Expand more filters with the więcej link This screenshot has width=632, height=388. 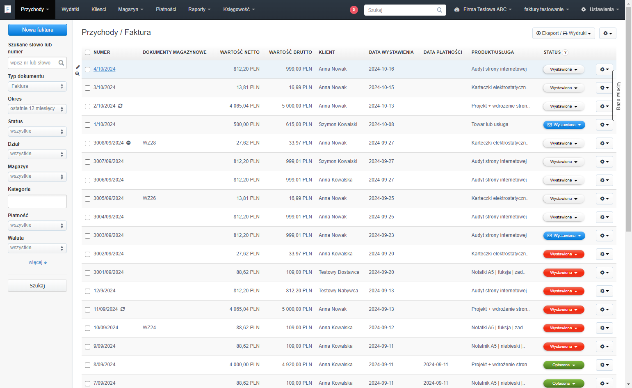point(38,262)
